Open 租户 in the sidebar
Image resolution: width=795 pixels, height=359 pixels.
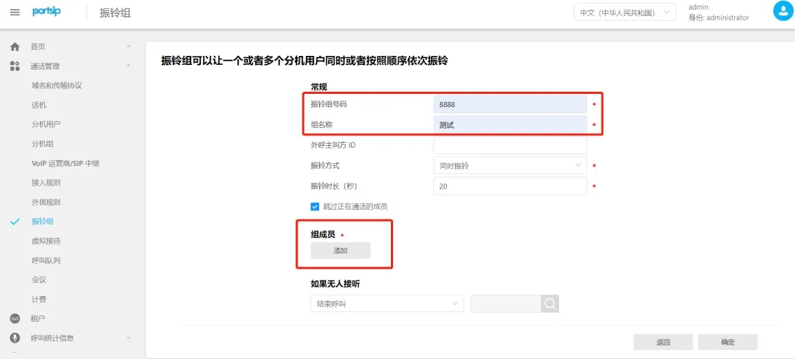[x=38, y=318]
